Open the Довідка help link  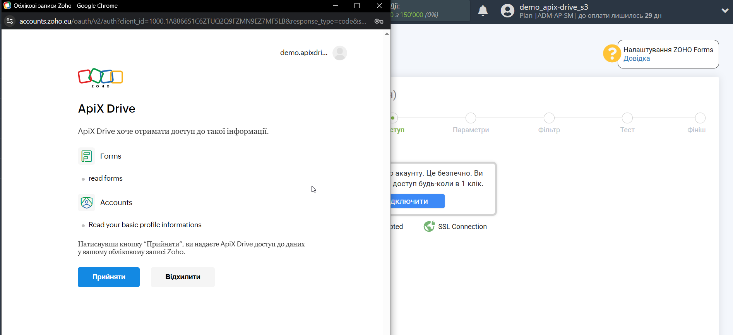[x=637, y=58]
